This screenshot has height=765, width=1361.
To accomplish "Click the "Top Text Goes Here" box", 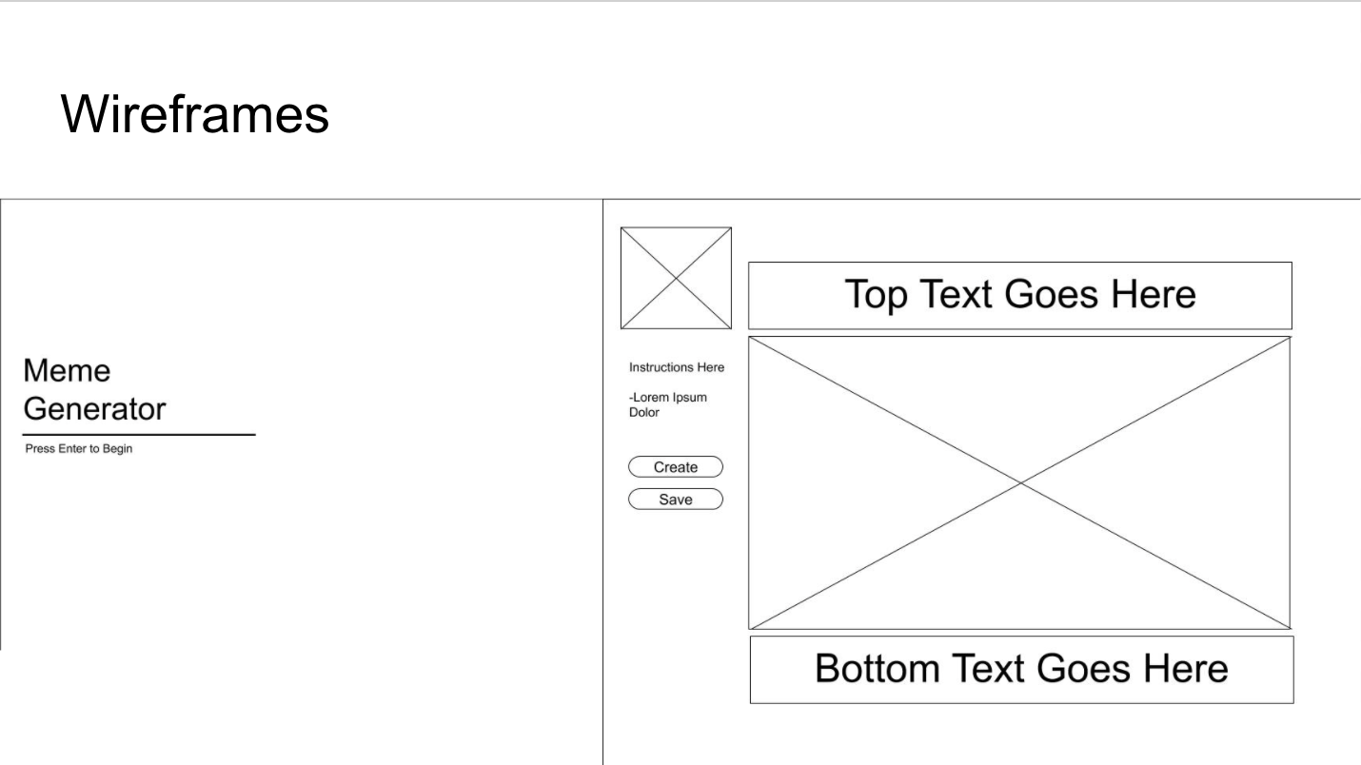I will coord(1019,295).
